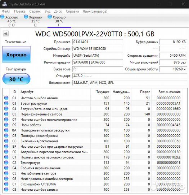Open the Сервис menu

pyautogui.click(x=35, y=11)
